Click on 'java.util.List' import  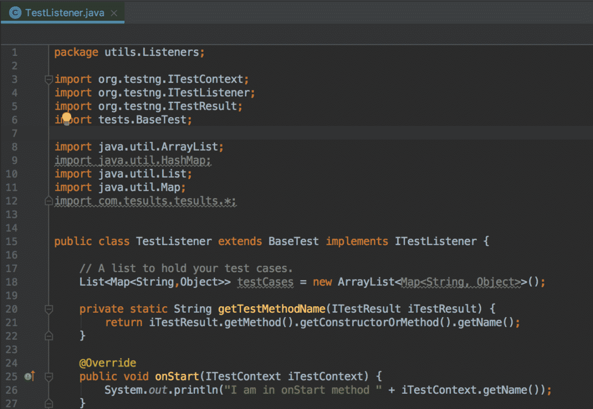(142, 174)
